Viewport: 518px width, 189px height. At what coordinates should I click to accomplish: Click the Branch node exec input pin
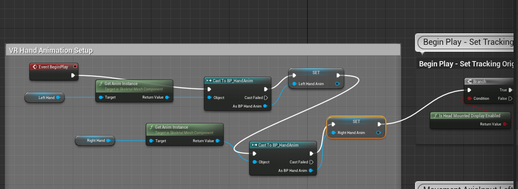click(x=470, y=90)
